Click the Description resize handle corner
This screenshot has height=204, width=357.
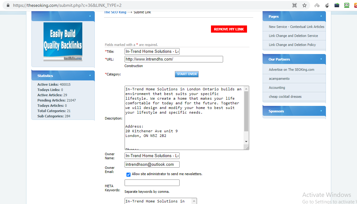tap(247, 148)
